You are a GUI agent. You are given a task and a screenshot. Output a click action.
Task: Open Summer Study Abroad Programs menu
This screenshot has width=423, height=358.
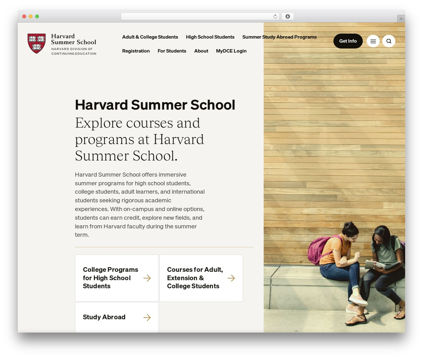[280, 37]
